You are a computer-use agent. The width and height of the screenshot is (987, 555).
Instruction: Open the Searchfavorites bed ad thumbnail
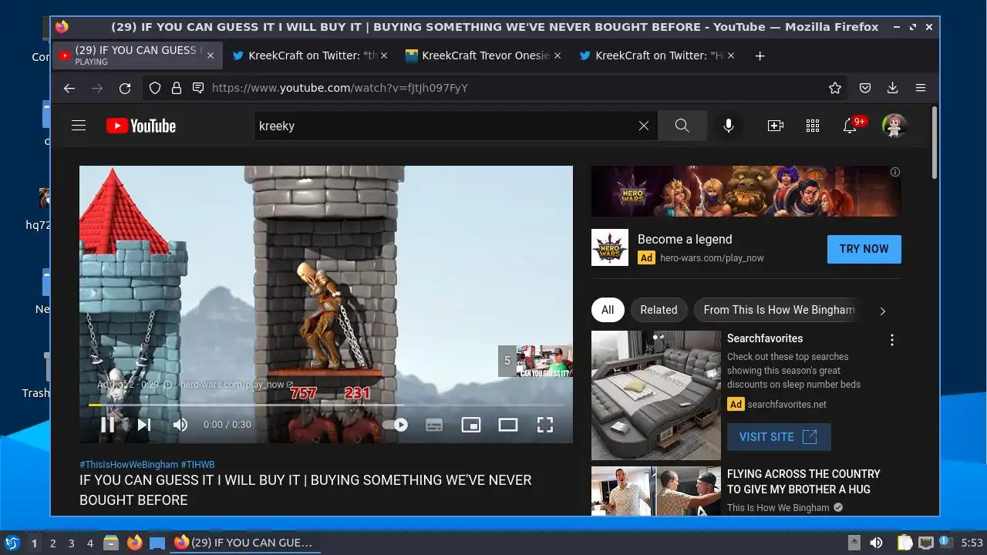(656, 395)
